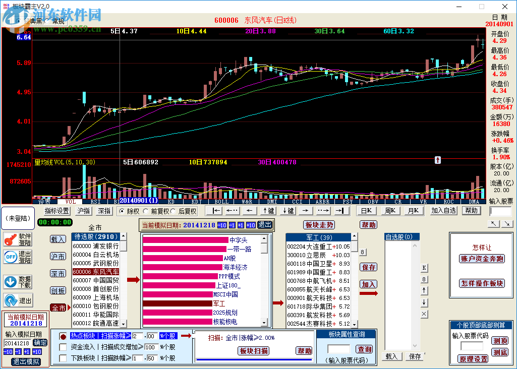Click +10 under the 输入模拟日期 field
Viewport: 517px width, 369px height.
(x=37, y=352)
